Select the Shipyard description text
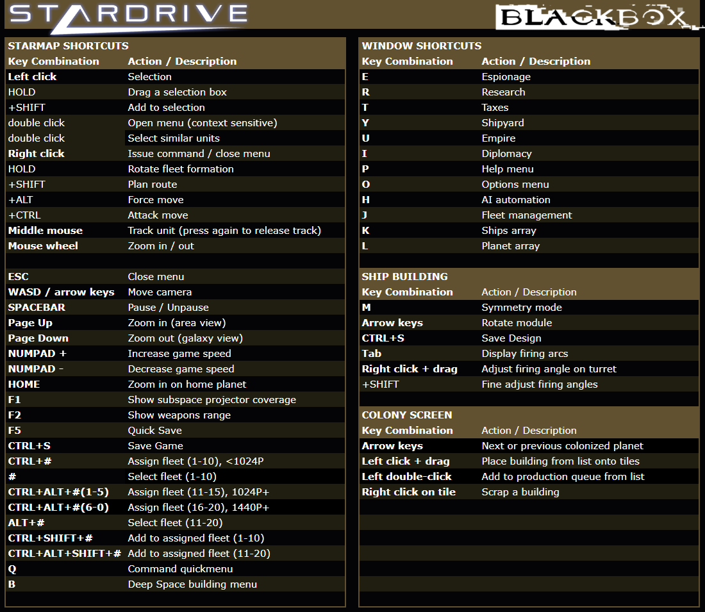 [x=502, y=123]
